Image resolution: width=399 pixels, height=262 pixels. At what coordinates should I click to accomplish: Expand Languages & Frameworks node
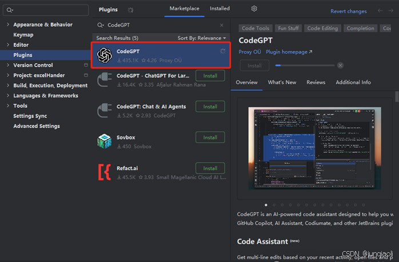[x=8, y=95]
